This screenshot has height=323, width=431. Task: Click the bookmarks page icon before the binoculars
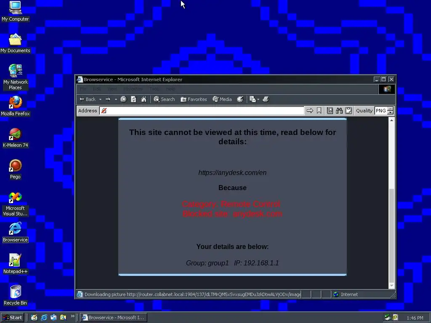(330, 111)
